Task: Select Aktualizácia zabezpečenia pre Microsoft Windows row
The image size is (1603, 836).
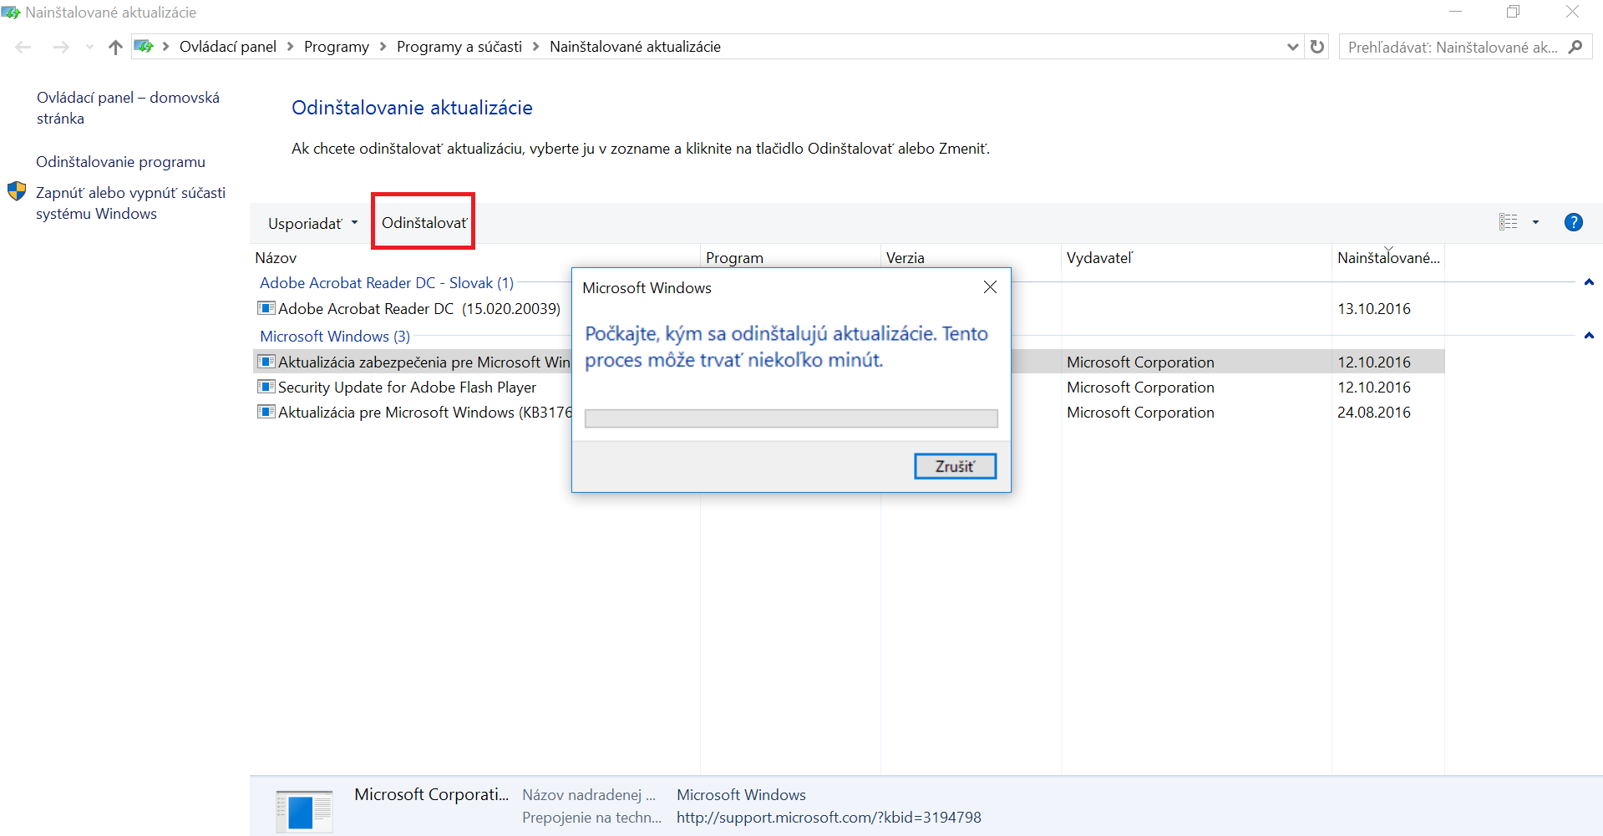Action: coord(849,362)
